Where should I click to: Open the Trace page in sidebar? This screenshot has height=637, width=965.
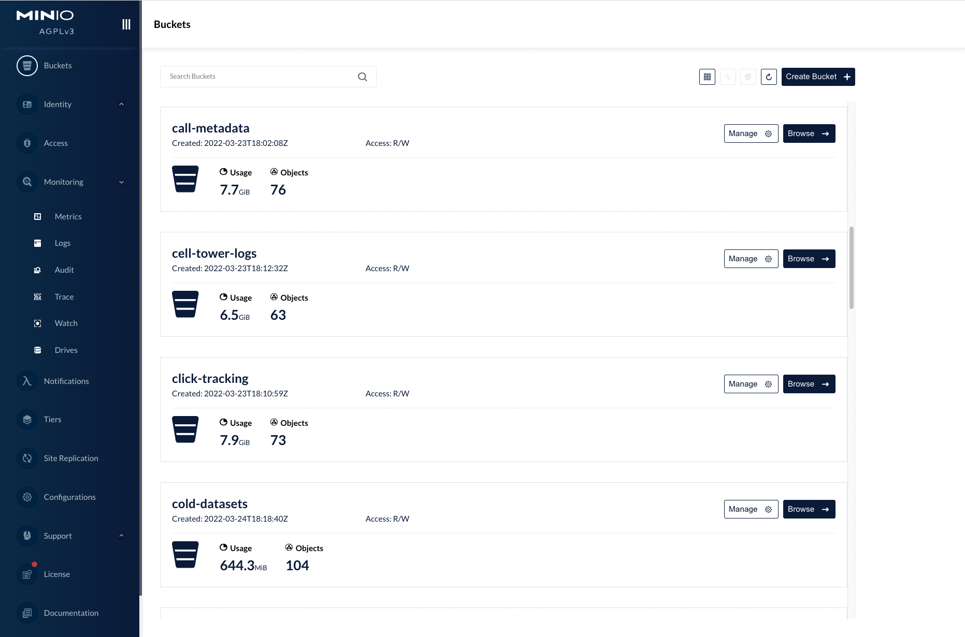click(x=64, y=297)
